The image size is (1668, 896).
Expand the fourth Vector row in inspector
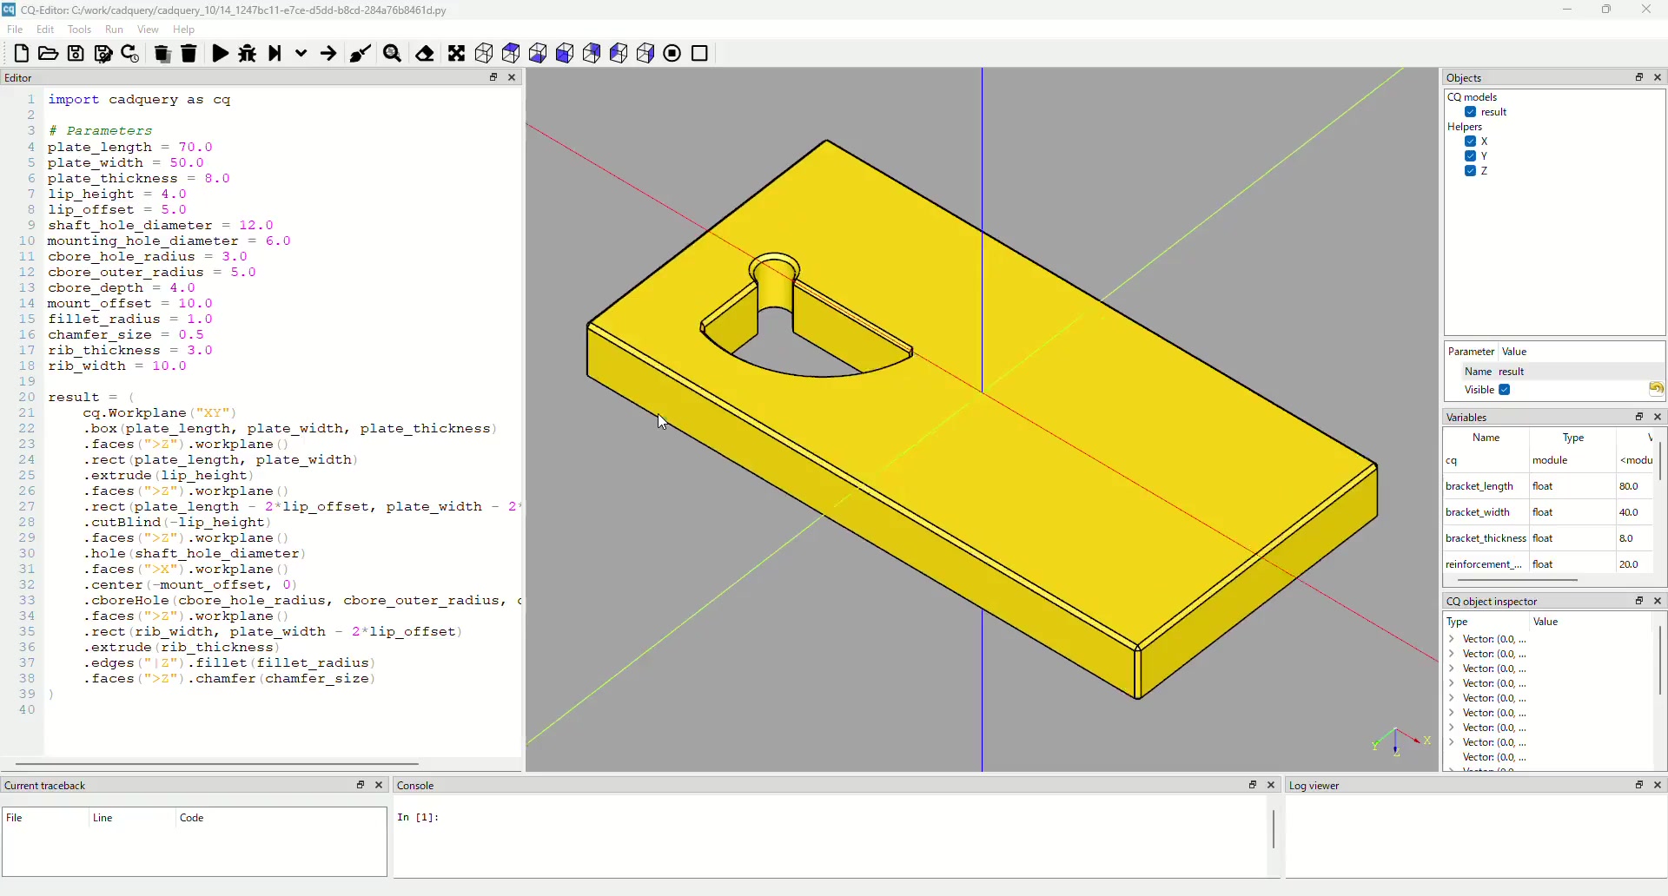coord(1453,683)
